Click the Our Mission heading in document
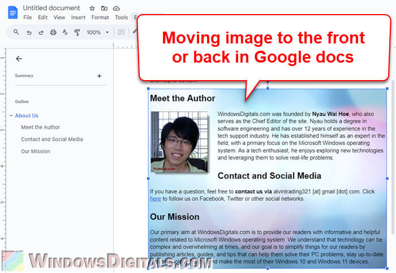This screenshot has width=396, height=273. point(174,217)
